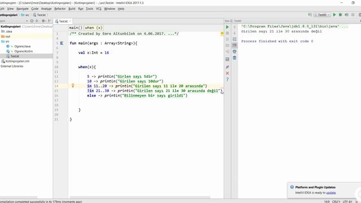Clear all console output trash icon

click(235, 58)
